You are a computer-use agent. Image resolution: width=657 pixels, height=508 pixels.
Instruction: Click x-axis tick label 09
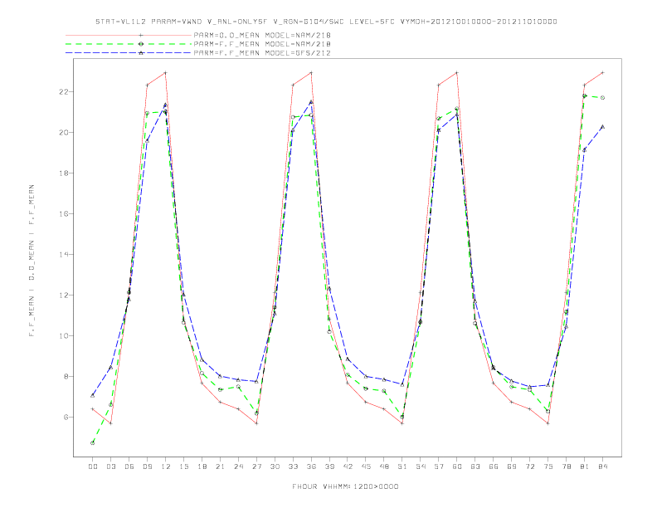click(147, 466)
